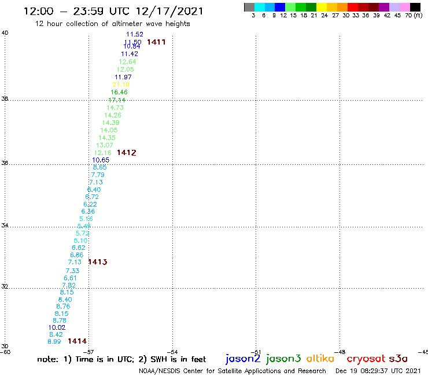
Task: Select the 1413 time marker
Action: click(98, 262)
